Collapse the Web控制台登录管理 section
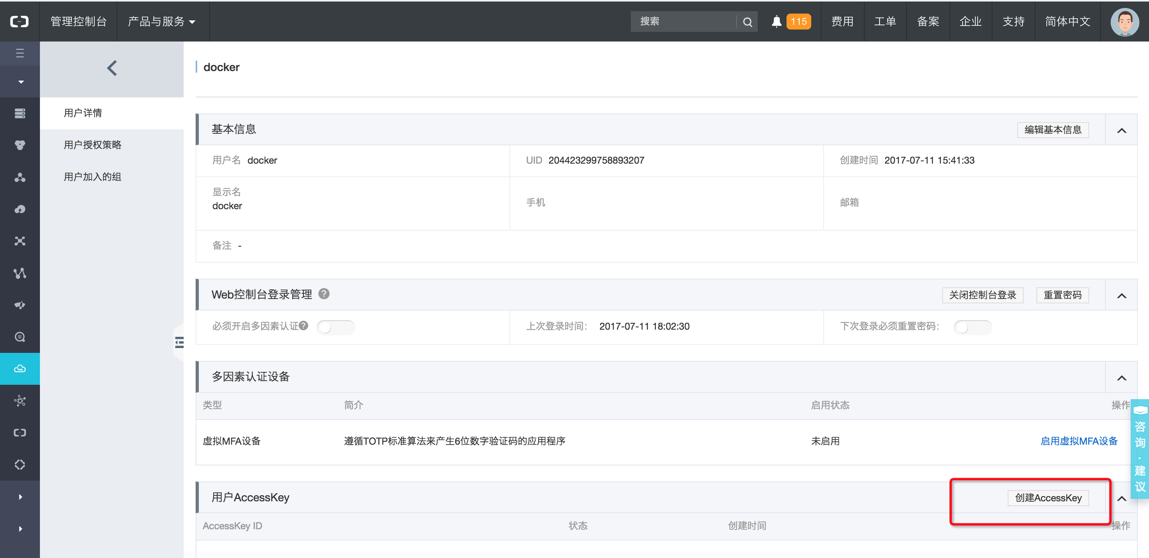The width and height of the screenshot is (1149, 558). coord(1121,295)
